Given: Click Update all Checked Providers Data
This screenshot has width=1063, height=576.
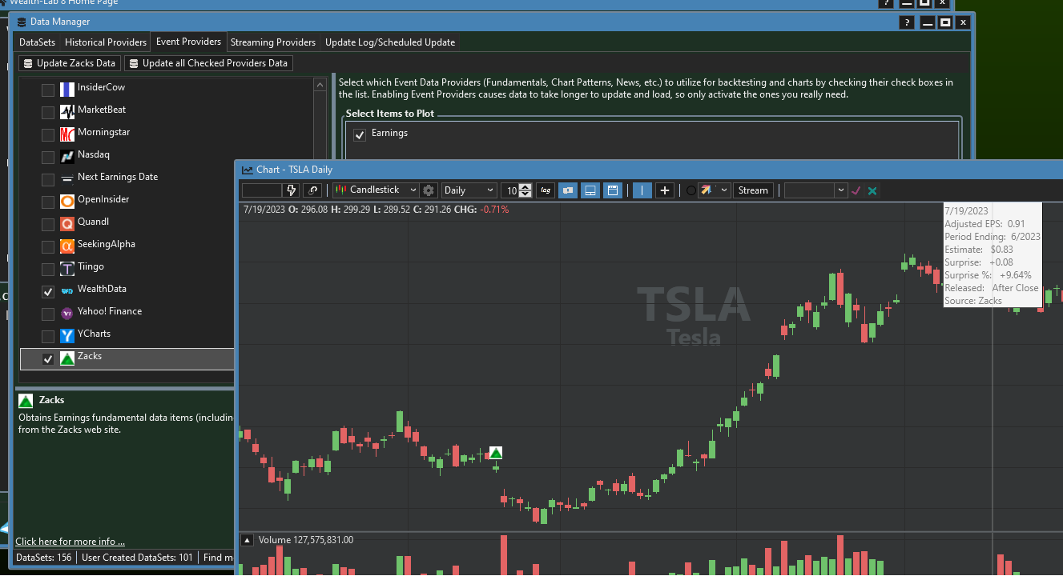Looking at the screenshot, I should click(208, 63).
